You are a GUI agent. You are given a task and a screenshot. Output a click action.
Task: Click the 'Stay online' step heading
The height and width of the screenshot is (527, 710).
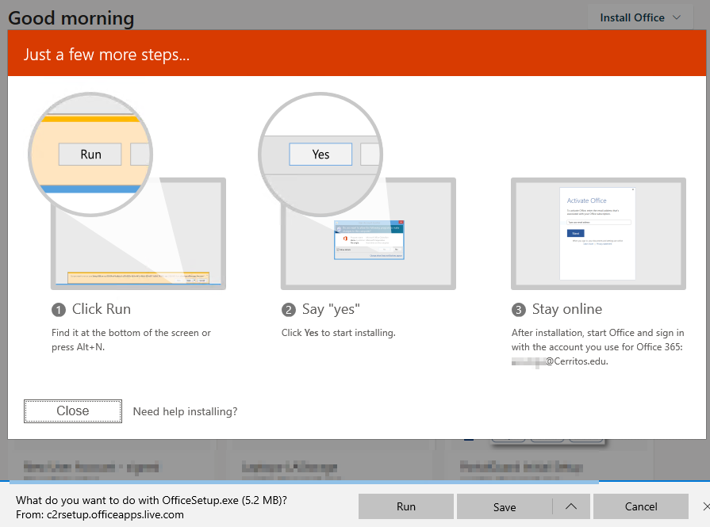(567, 309)
